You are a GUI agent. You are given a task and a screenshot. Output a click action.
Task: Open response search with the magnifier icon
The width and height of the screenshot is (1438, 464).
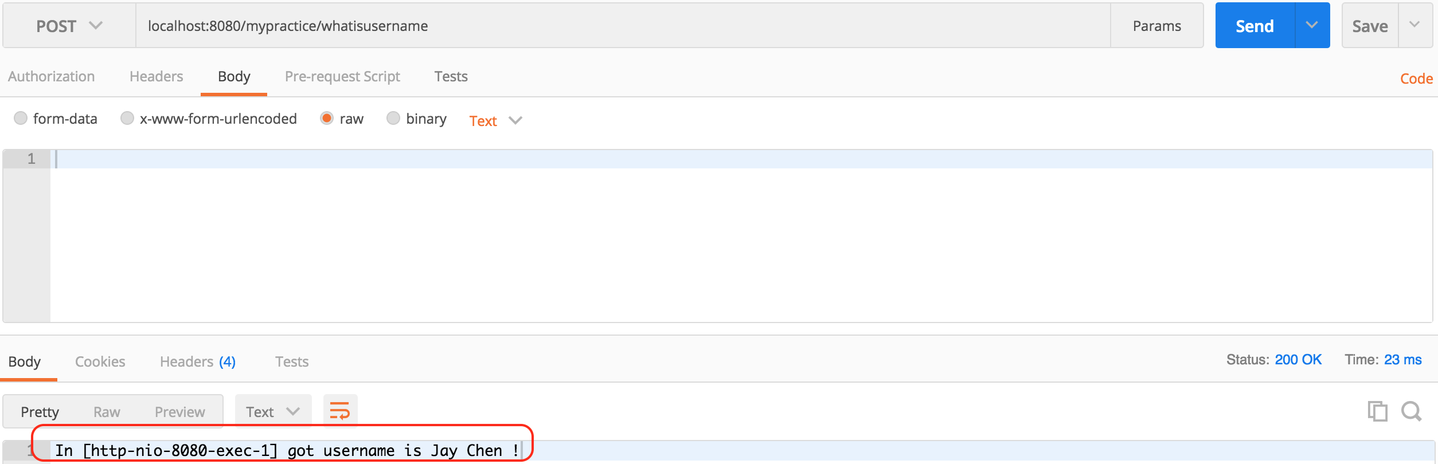[x=1411, y=411]
